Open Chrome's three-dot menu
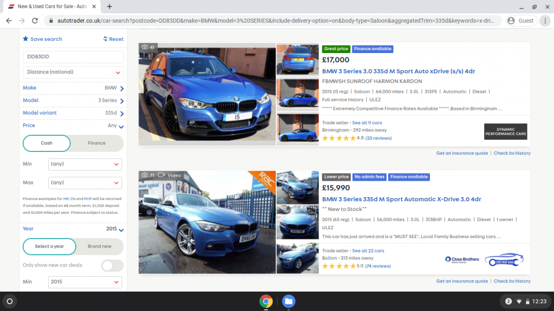554x311 pixels. [x=545, y=21]
